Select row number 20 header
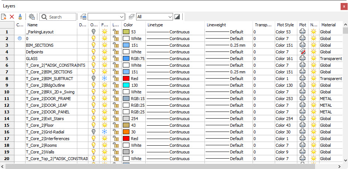The image size is (348, 169). 7,159
